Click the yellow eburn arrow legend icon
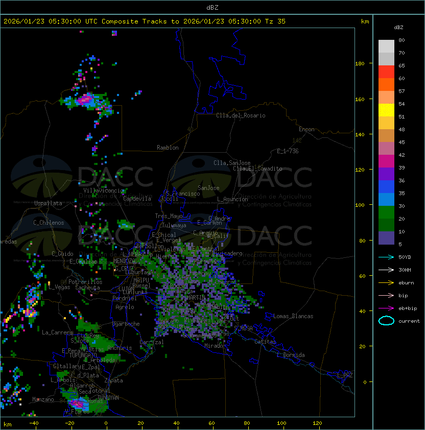This screenshot has width=425, height=430. tap(386, 283)
